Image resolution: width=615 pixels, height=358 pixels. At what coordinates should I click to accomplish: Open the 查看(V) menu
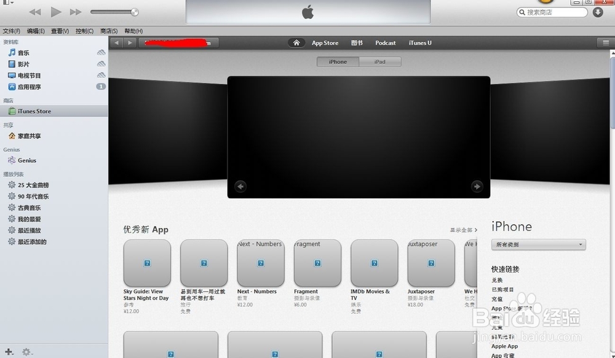(x=60, y=31)
